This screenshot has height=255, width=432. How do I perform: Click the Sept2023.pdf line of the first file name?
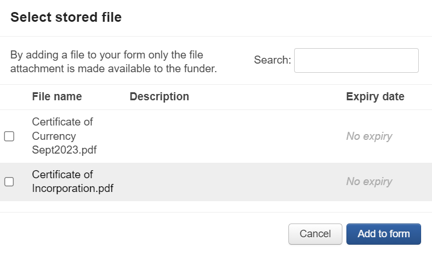(64, 150)
